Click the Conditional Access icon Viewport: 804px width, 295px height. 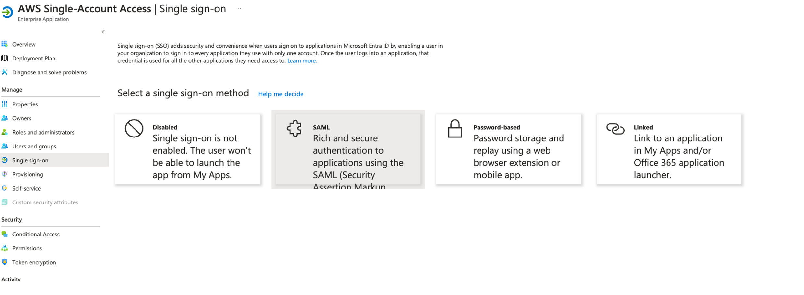5,234
